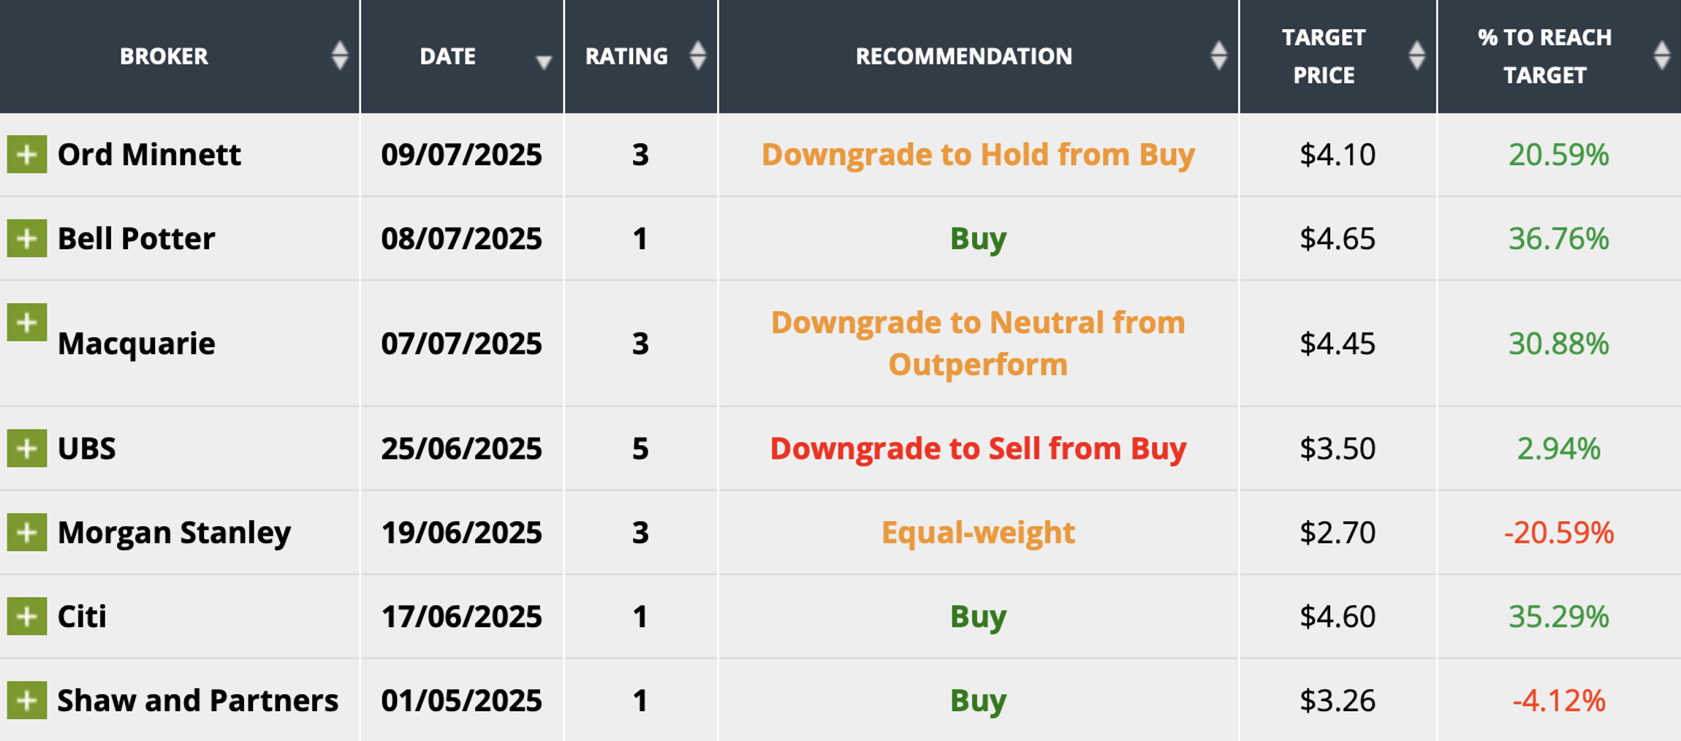Expand the Shaw and Partners row
1681x741 pixels.
[x=27, y=700]
